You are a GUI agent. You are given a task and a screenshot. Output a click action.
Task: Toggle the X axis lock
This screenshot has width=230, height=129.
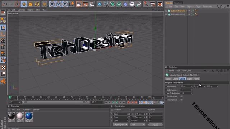(52, 4)
